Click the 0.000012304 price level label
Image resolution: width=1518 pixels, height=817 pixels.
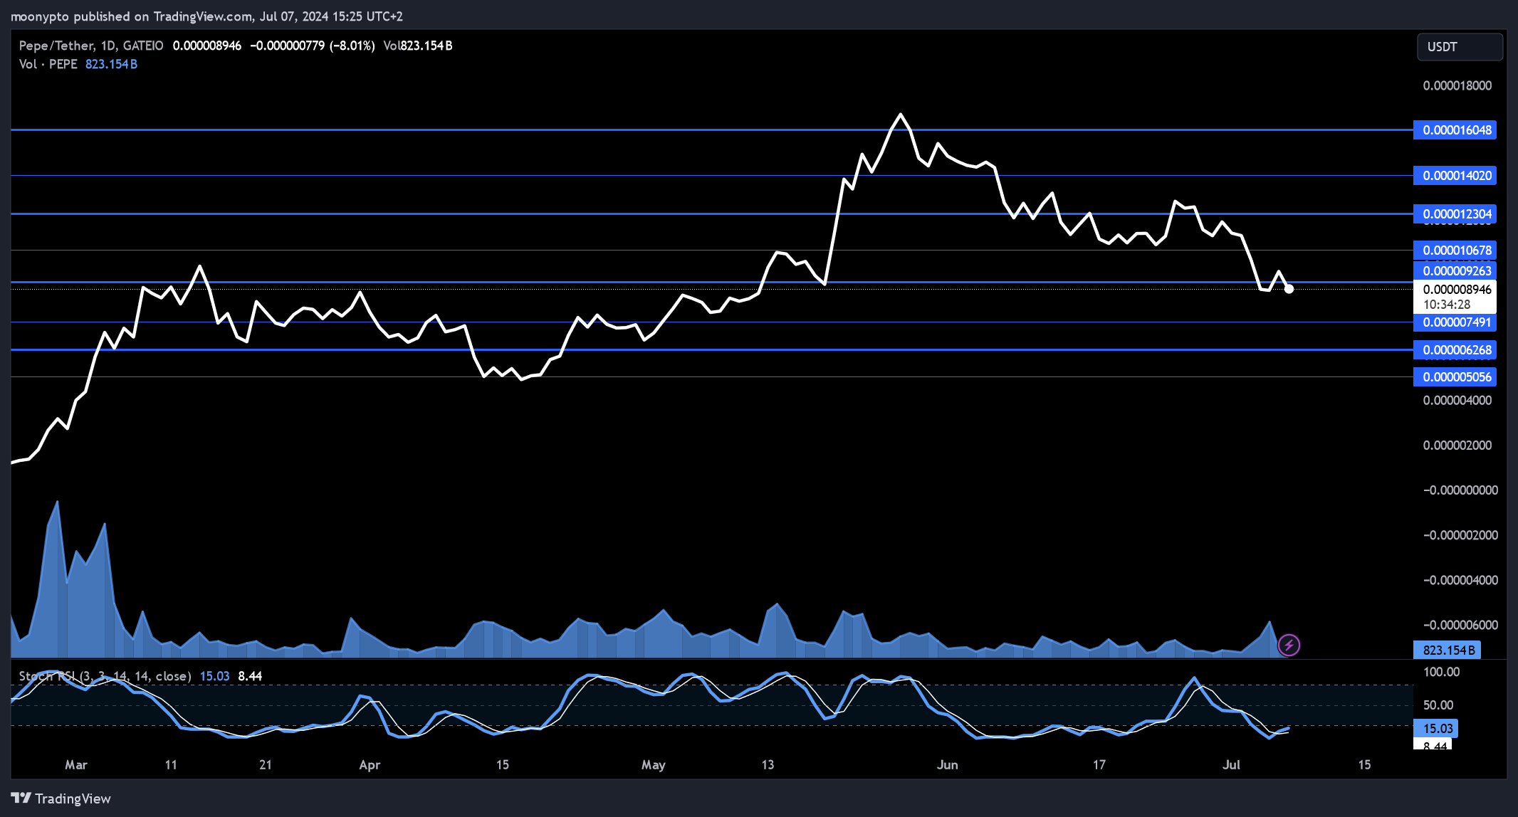click(1455, 214)
